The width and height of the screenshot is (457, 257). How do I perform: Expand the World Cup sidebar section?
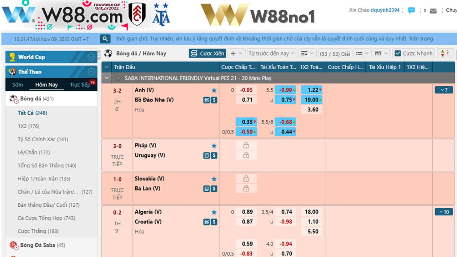coord(91,57)
